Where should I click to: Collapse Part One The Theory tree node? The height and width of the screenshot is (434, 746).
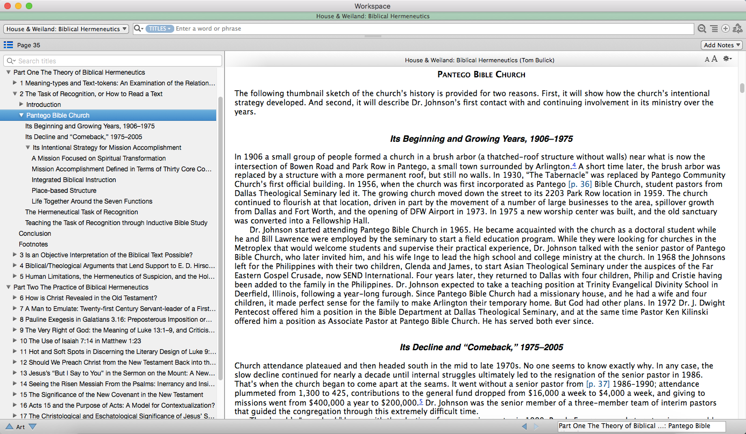(x=9, y=73)
